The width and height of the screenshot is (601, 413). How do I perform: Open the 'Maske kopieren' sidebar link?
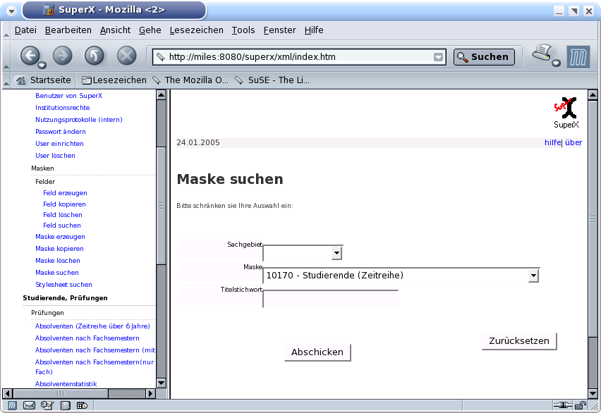coord(59,249)
